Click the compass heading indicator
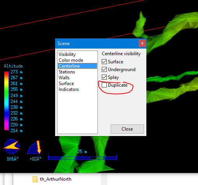The image size is (198, 185). click(x=11, y=147)
